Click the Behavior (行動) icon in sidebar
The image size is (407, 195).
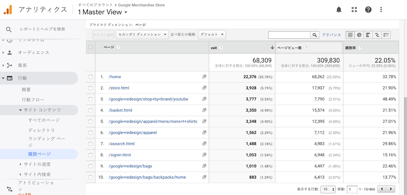[x=10, y=78]
